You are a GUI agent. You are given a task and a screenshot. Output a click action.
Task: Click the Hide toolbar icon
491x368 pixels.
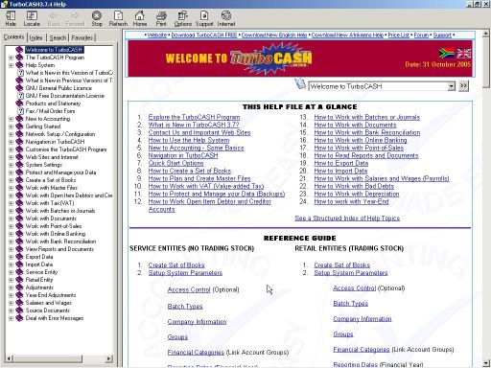point(11,19)
